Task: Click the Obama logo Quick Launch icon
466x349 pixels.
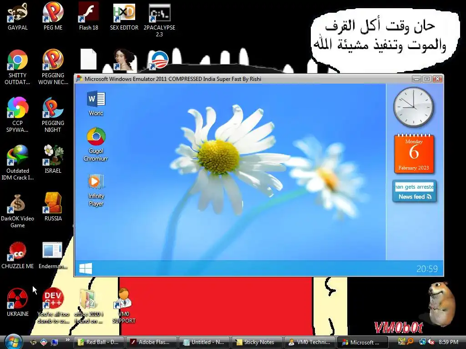Action: pos(44,342)
